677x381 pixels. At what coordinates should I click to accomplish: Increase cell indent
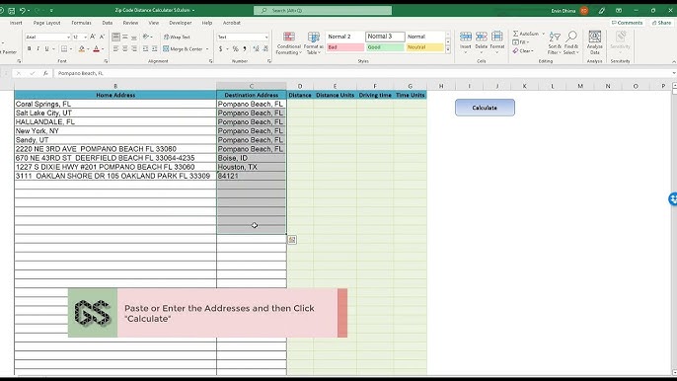[155, 48]
